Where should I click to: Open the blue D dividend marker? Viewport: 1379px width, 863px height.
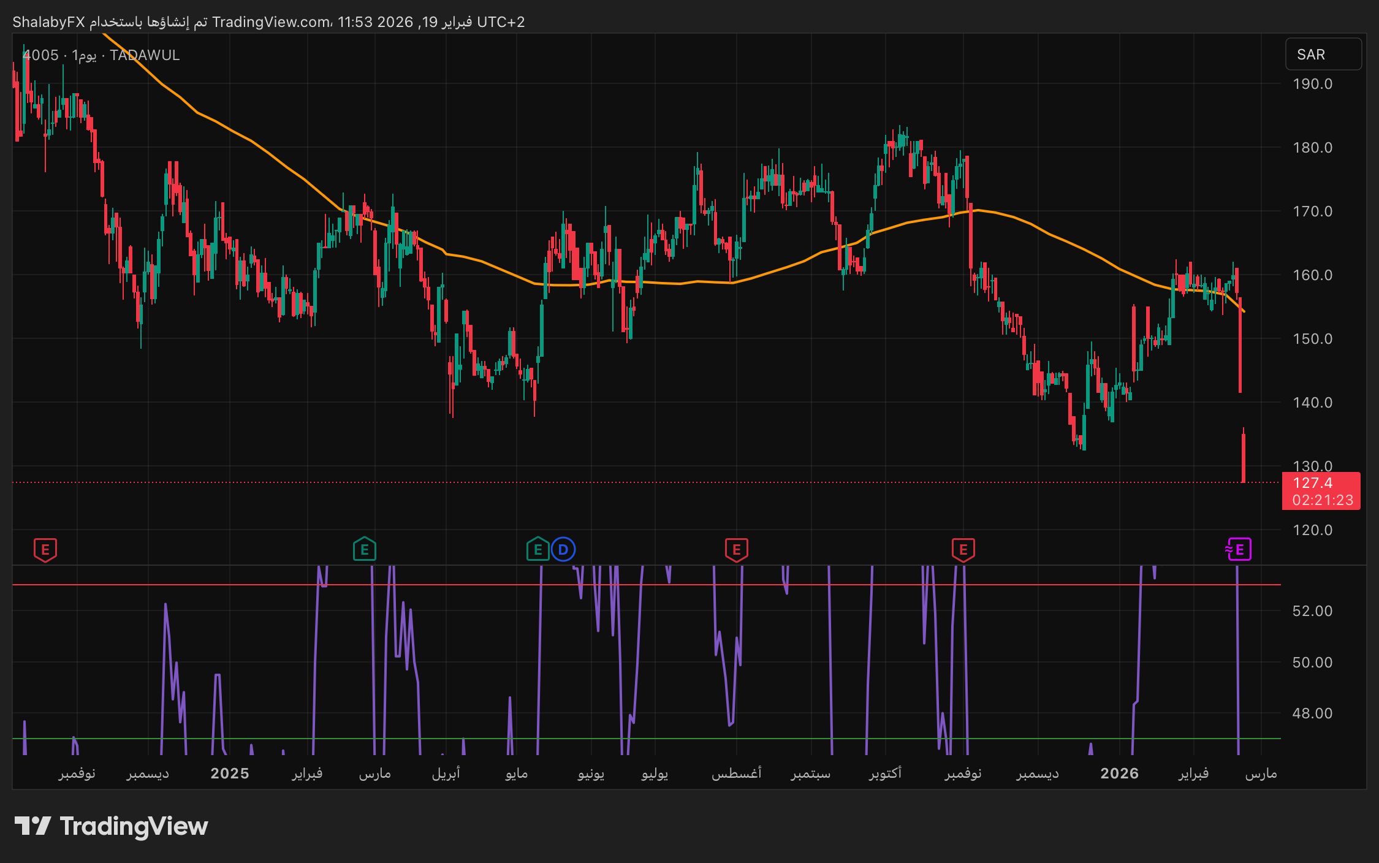(x=563, y=550)
